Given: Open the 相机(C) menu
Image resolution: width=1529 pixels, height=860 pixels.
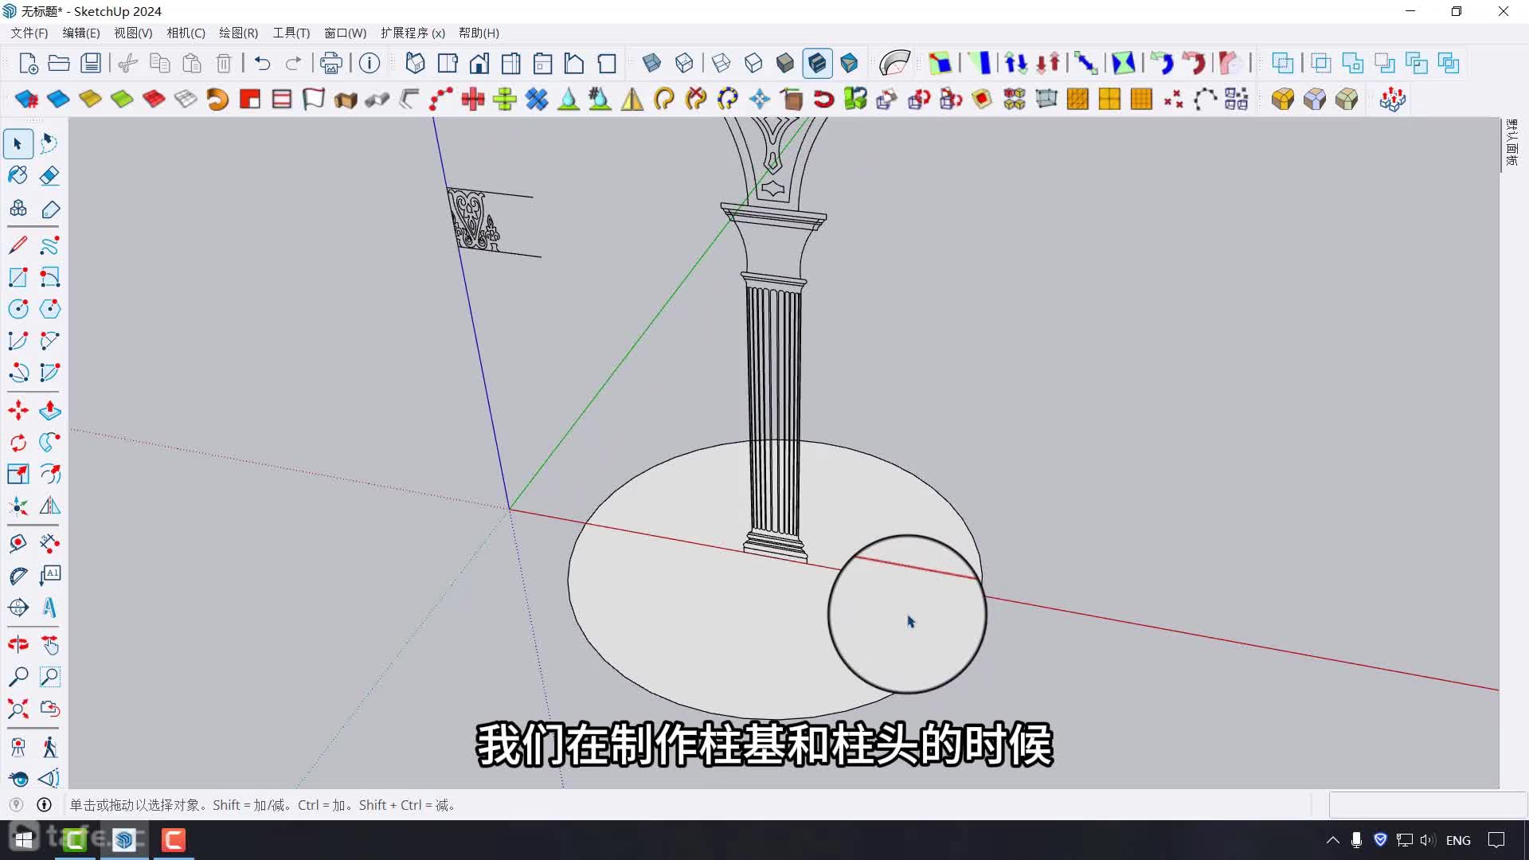Looking at the screenshot, I should pos(186,33).
